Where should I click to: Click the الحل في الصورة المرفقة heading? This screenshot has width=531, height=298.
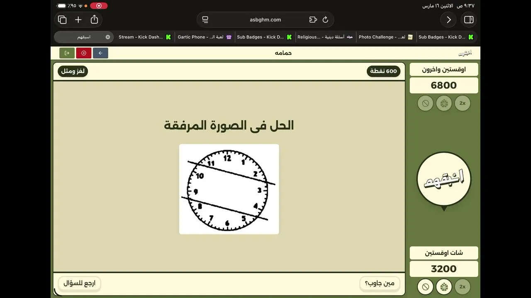(x=229, y=125)
